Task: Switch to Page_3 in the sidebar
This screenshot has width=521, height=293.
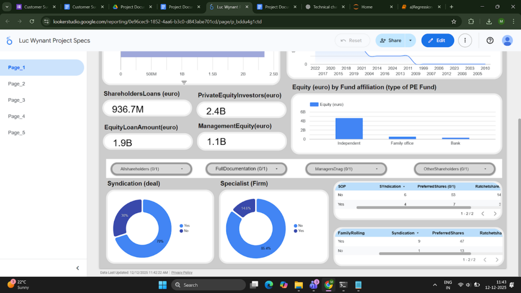Action: 17,100
